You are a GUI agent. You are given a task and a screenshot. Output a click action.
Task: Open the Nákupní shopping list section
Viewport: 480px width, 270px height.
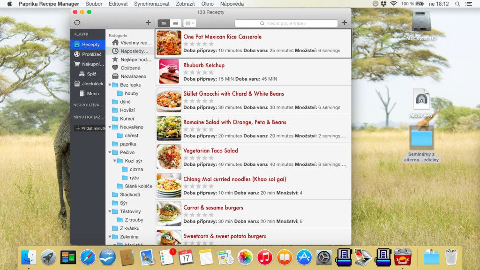point(88,64)
